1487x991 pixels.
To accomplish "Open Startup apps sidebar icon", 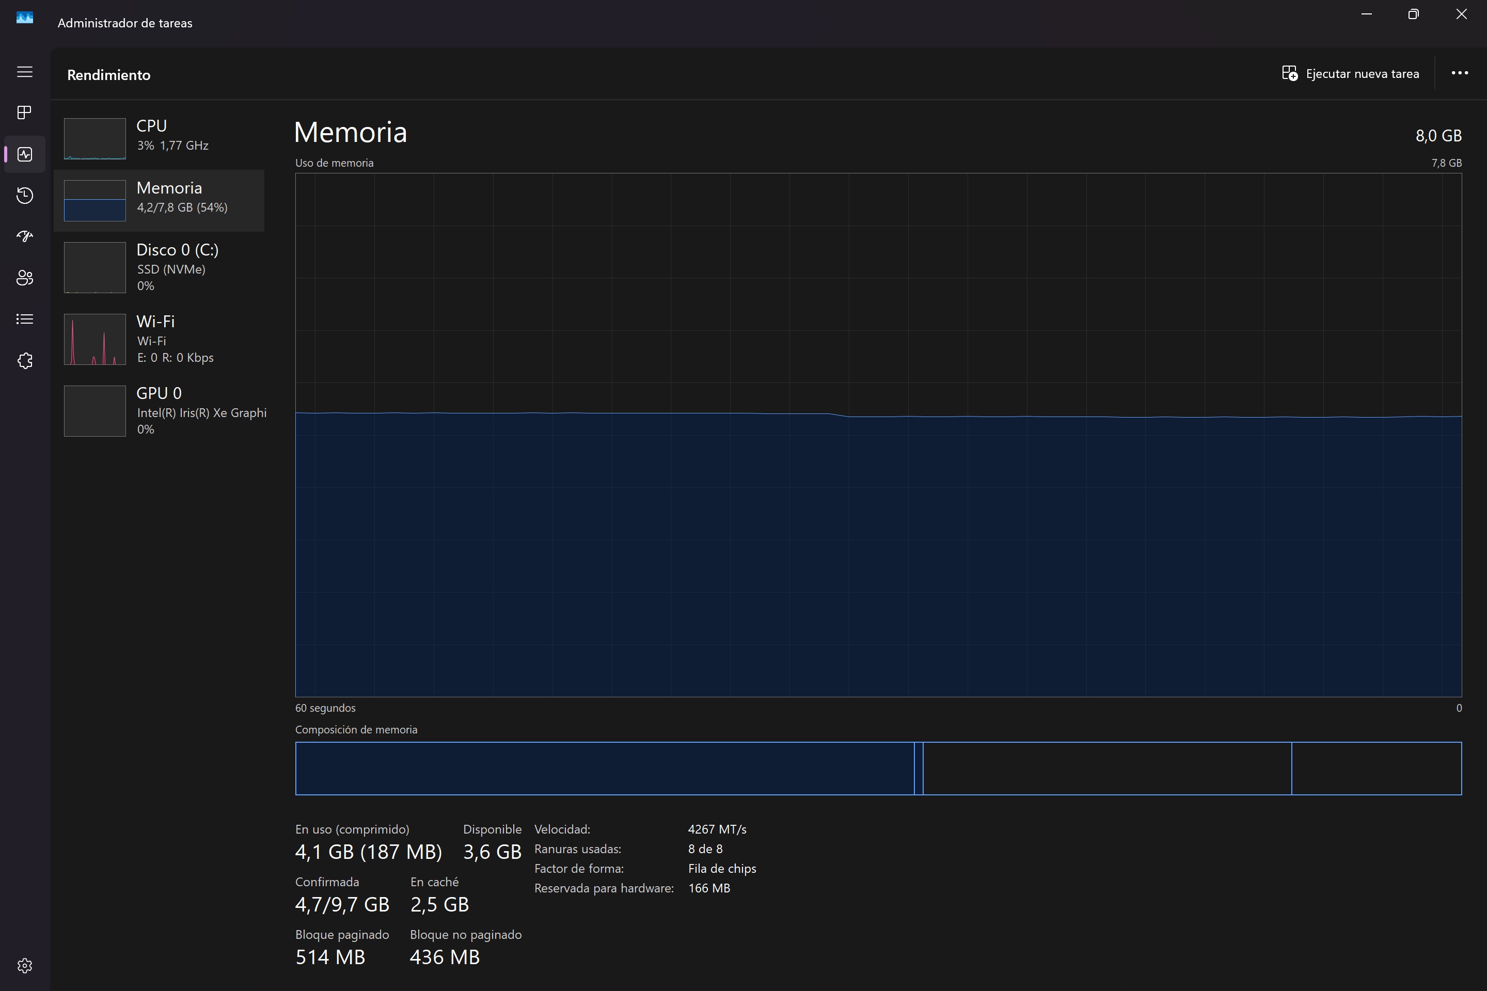I will pyautogui.click(x=25, y=236).
